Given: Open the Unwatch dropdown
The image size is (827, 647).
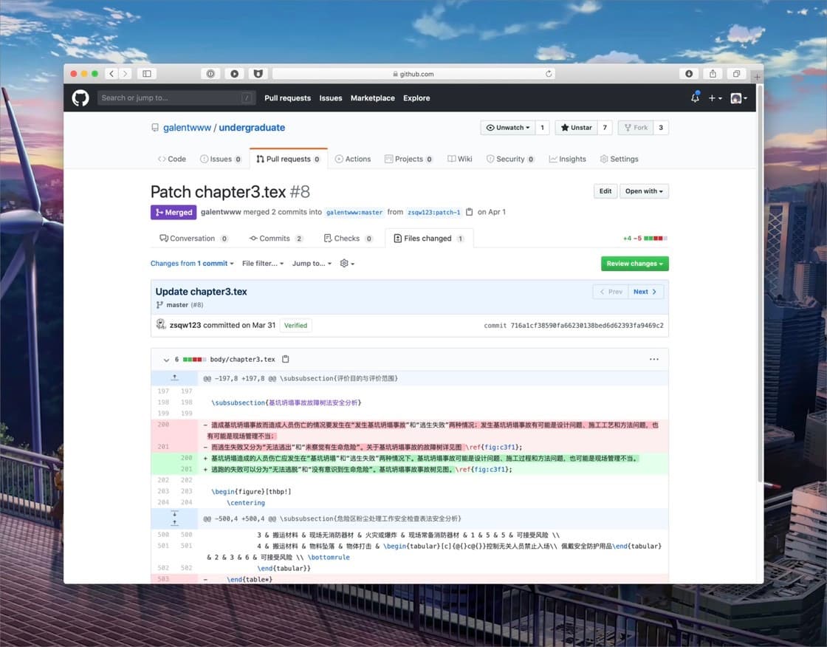Looking at the screenshot, I should pyautogui.click(x=508, y=128).
